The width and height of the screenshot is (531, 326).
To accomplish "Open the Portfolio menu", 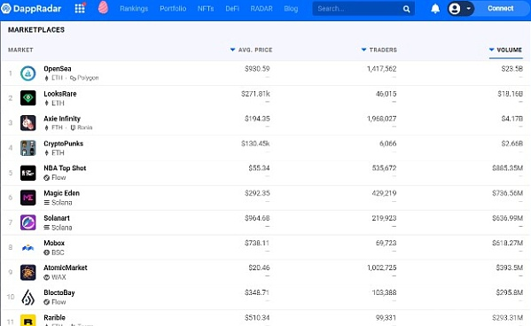I will pyautogui.click(x=173, y=9).
